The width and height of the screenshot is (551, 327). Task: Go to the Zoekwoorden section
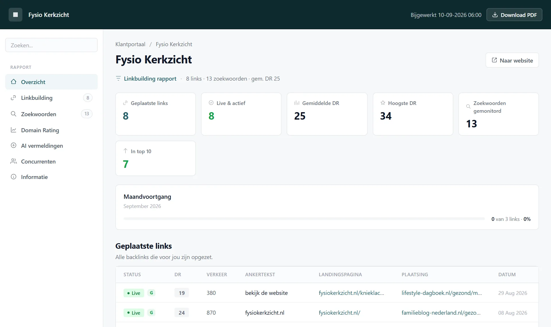(x=51, y=114)
